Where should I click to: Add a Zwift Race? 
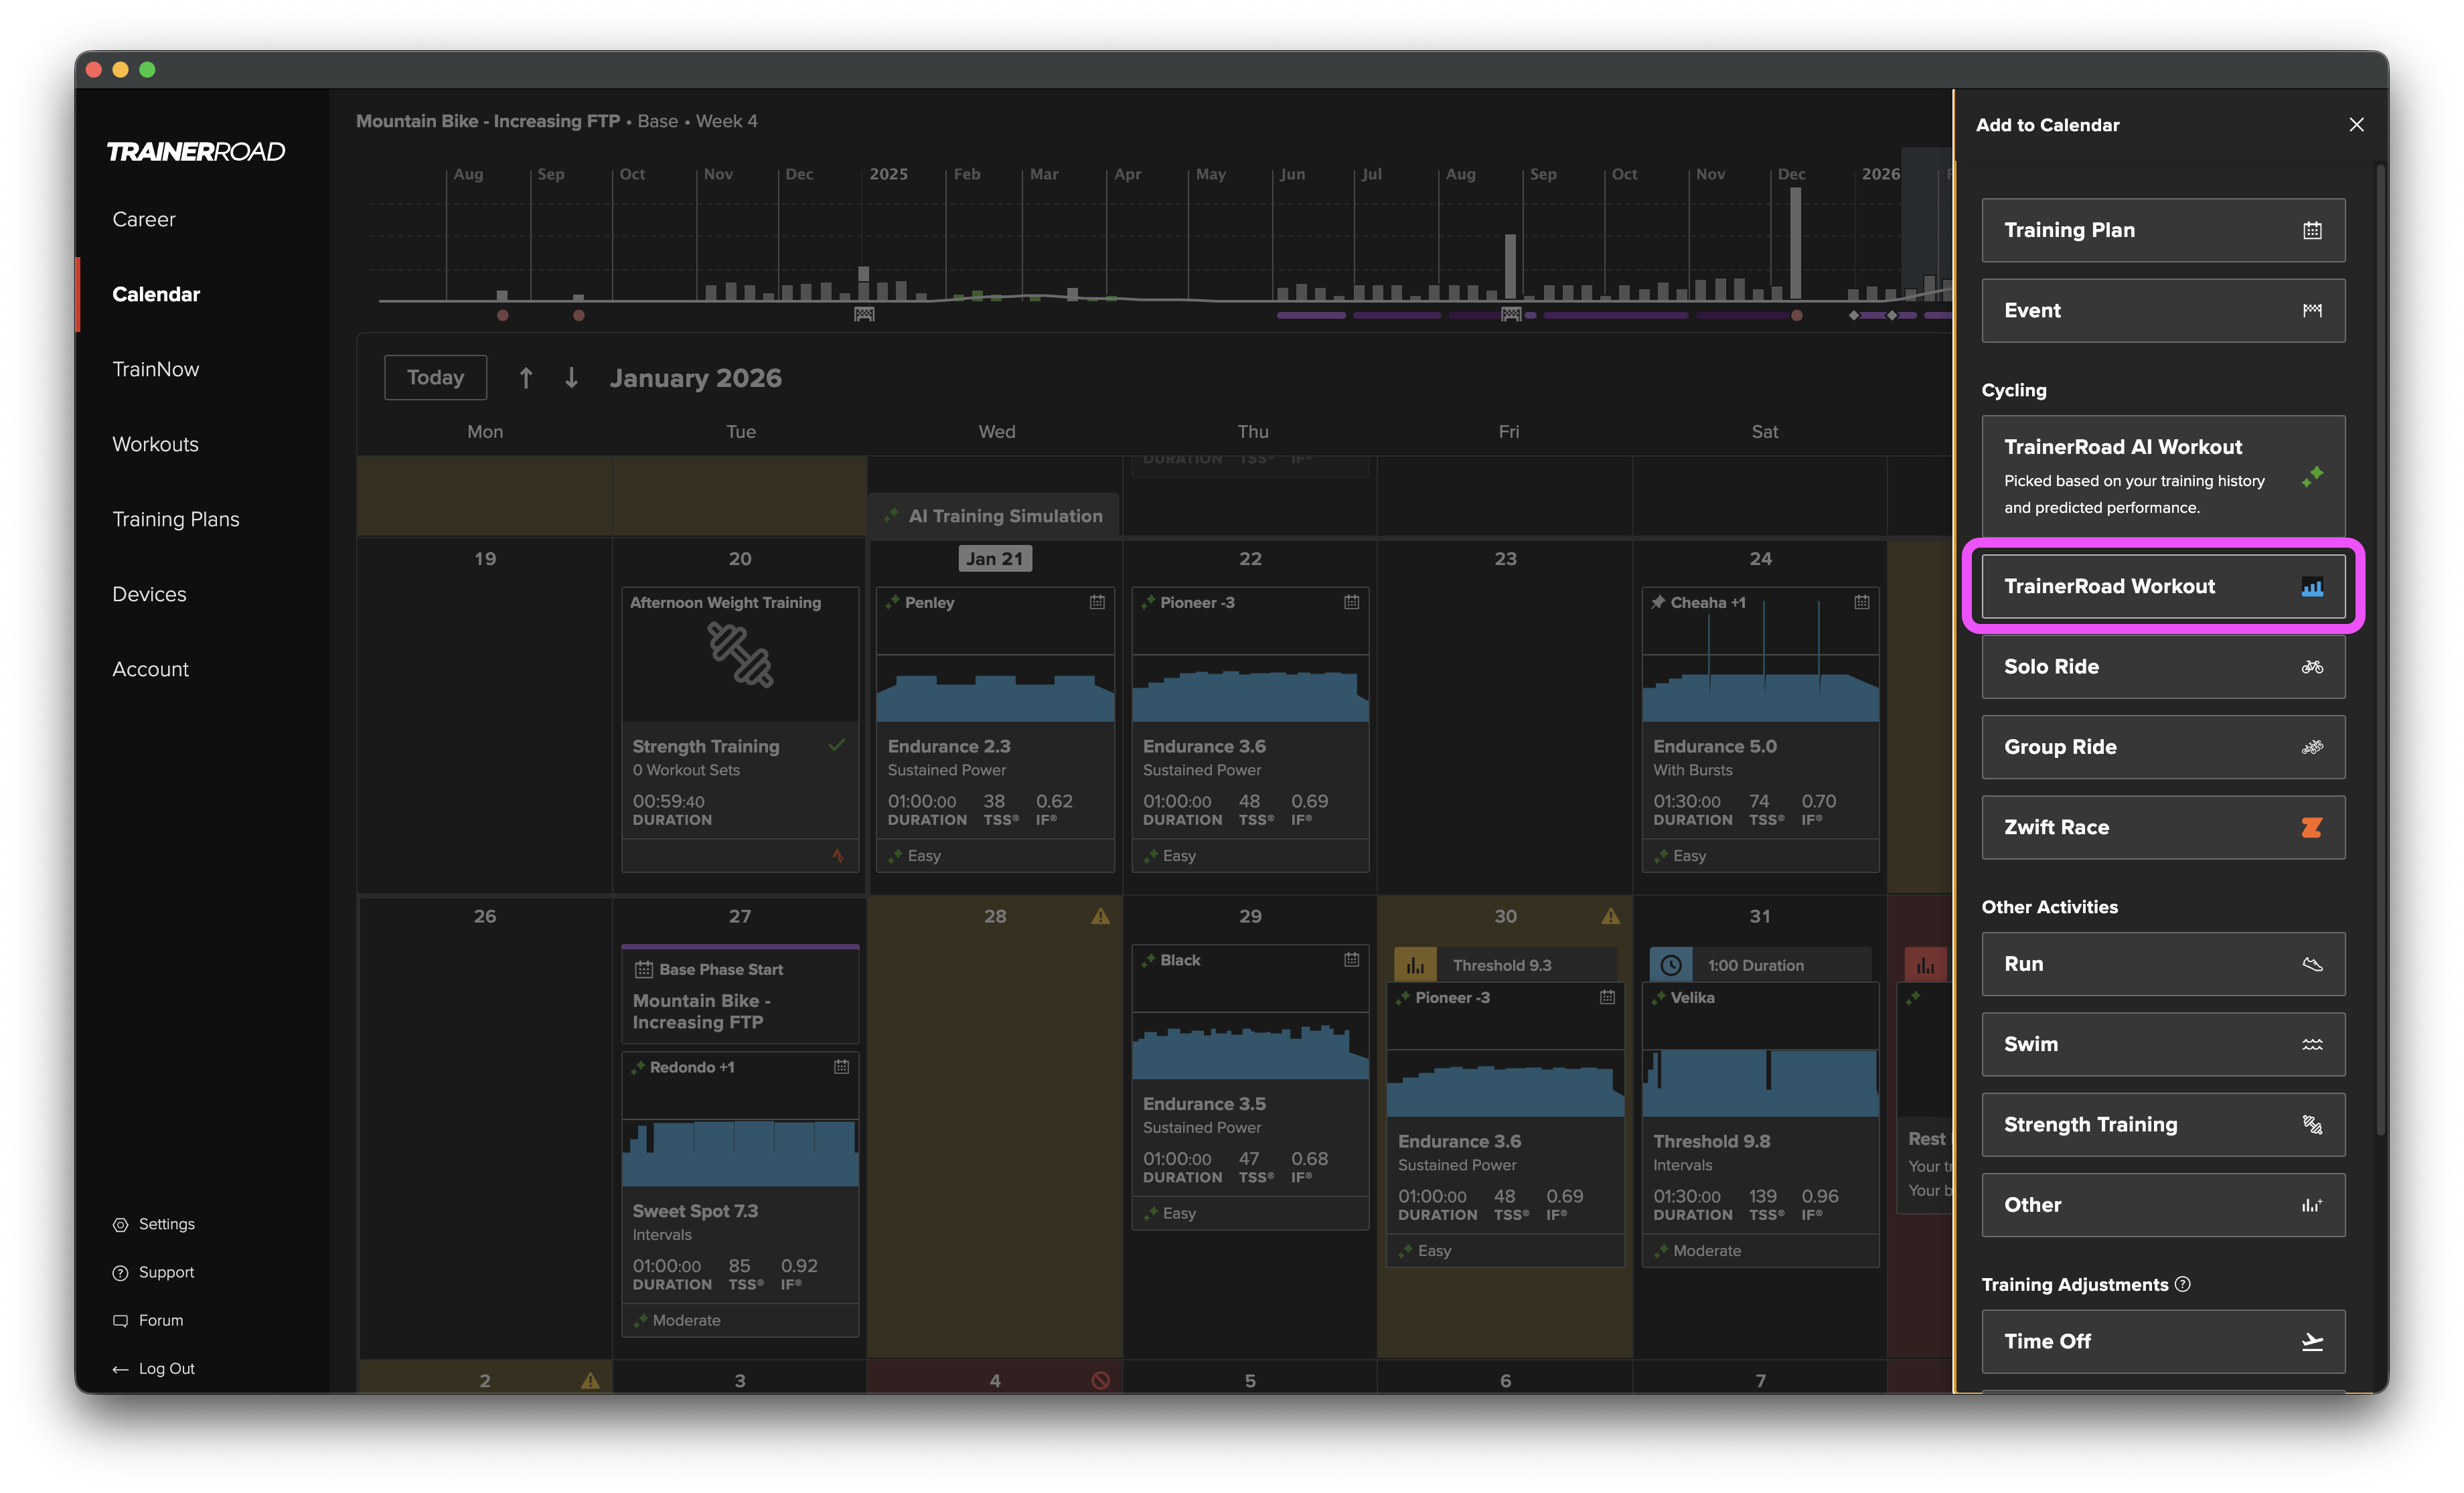(2163, 827)
